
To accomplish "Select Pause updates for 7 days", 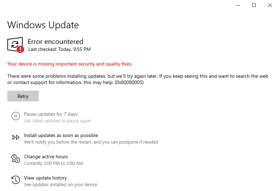I will [x=51, y=114].
